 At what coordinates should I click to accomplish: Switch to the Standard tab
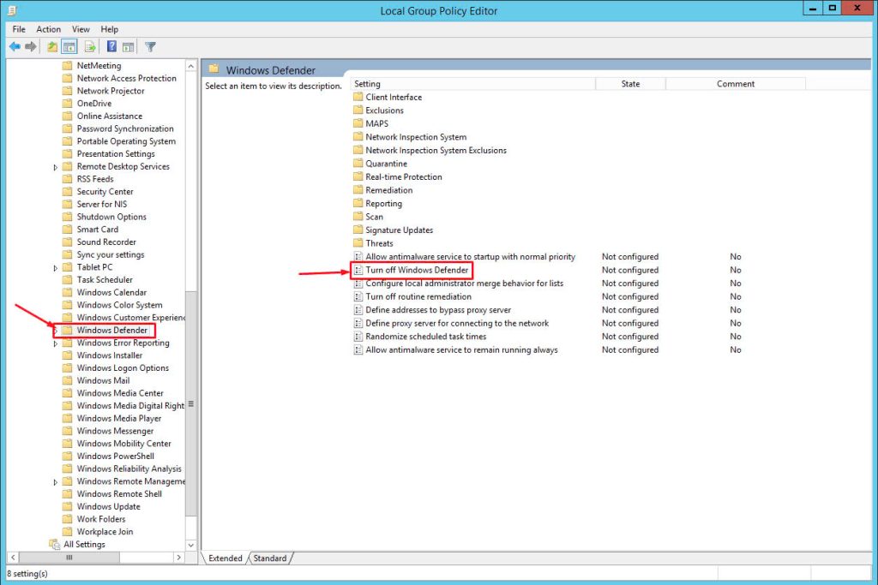[x=270, y=558]
